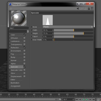Enable the Diffusion channel checkbox
The image size is (101, 101).
(x=24, y=38)
